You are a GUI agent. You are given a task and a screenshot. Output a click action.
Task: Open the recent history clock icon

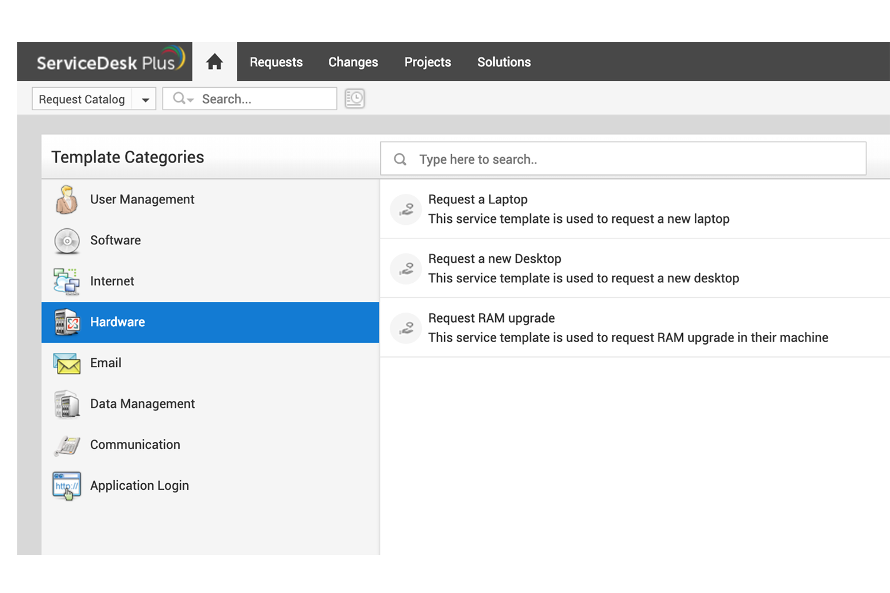355,98
